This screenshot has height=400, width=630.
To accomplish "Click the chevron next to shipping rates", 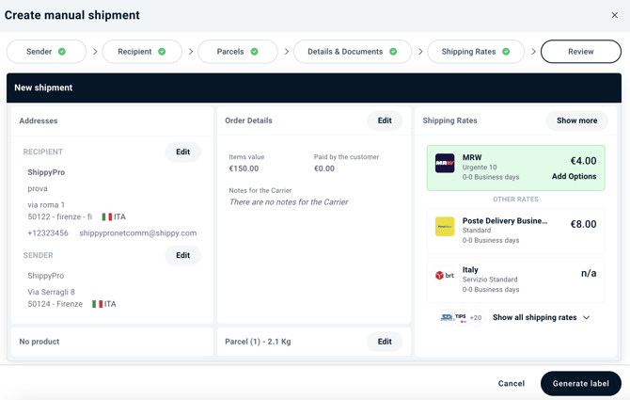I will coord(587,318).
